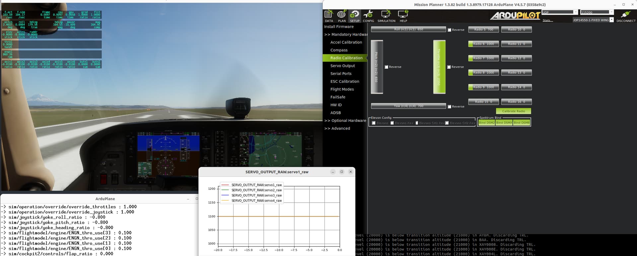The width and height of the screenshot is (637, 256).
Task: Select Serial Ports in the sidebar
Action: pos(341,74)
